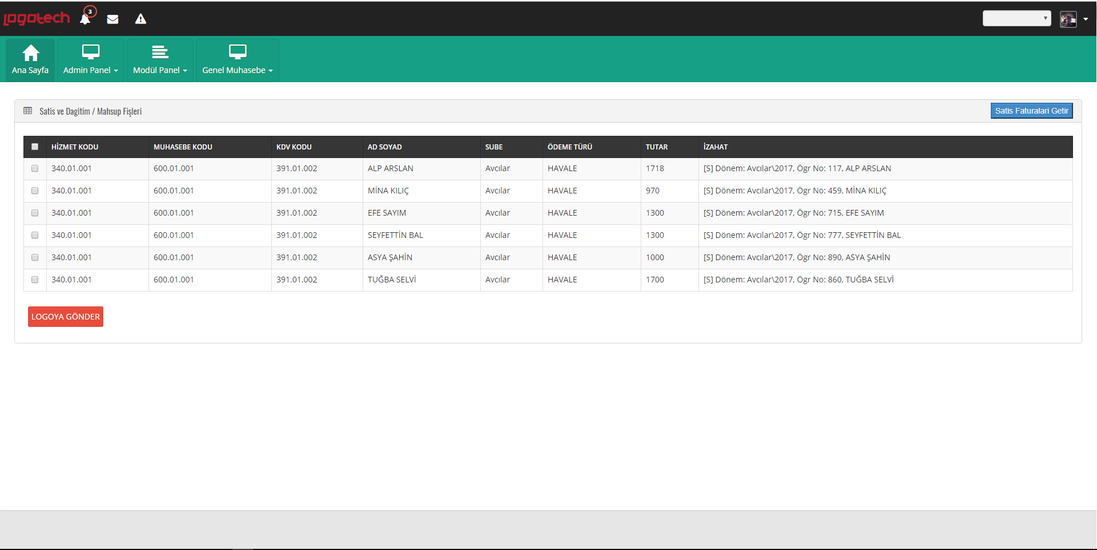Click the logotech logo

[37, 19]
